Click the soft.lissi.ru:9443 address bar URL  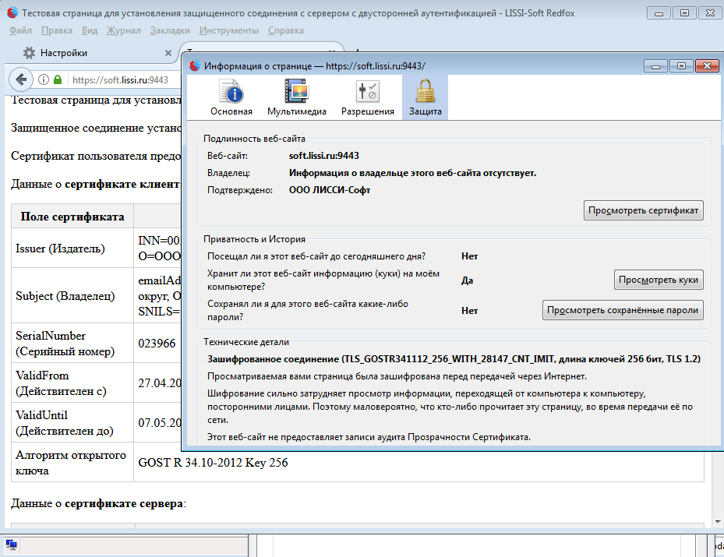click(121, 79)
